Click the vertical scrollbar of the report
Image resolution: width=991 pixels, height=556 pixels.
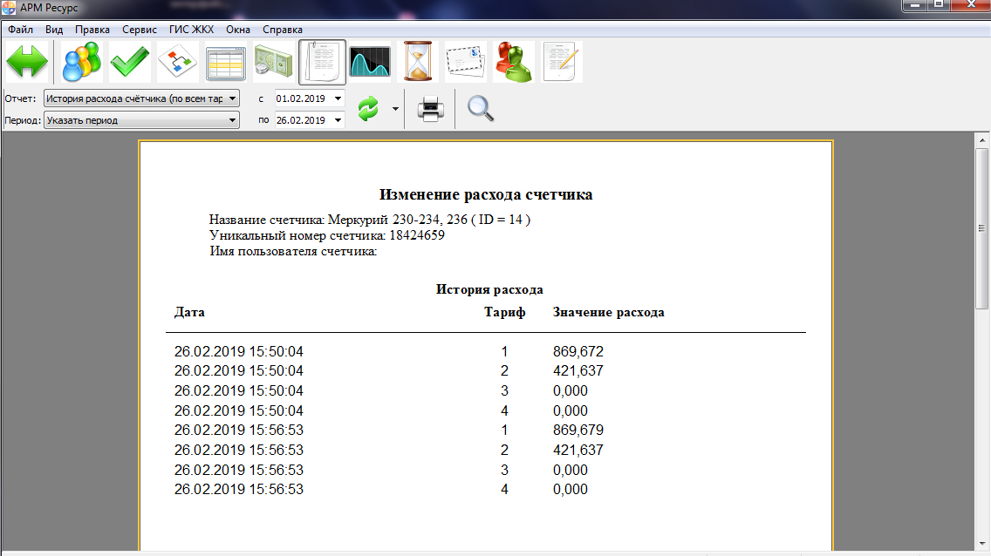point(981,349)
